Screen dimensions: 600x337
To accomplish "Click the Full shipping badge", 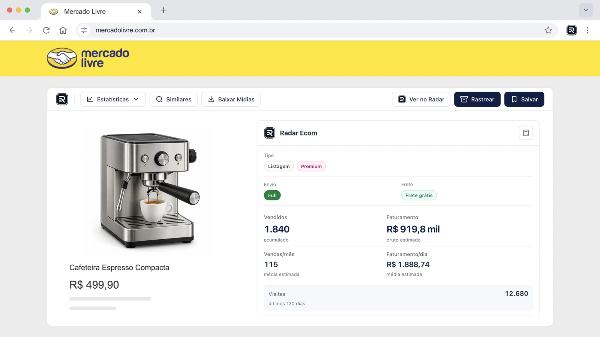I will coord(272,195).
